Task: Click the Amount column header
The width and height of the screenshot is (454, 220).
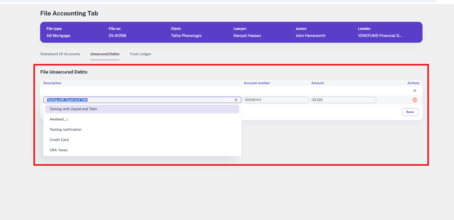Action: pyautogui.click(x=317, y=83)
